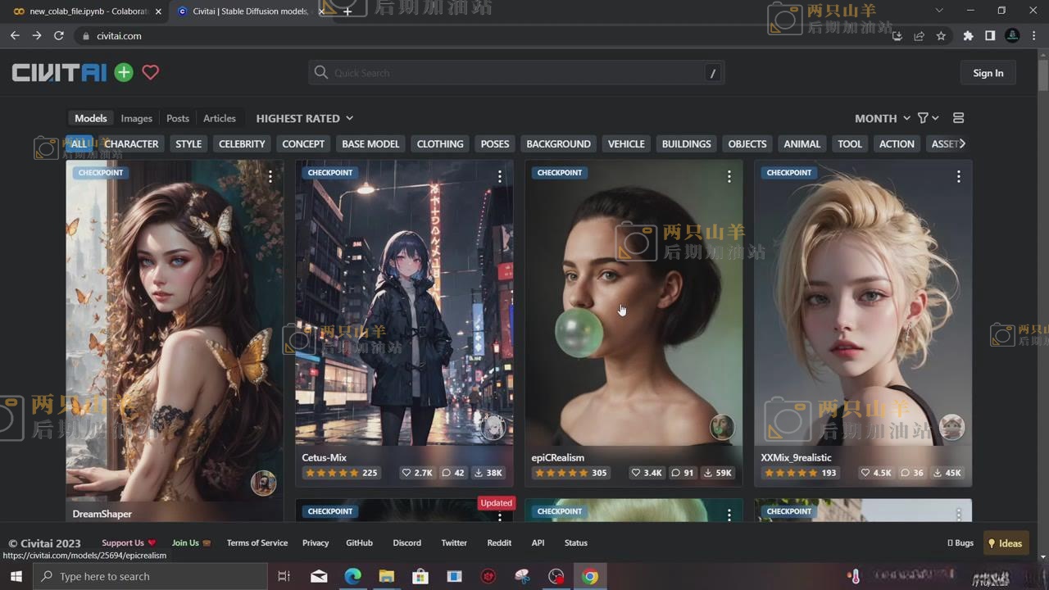This screenshot has height=590, width=1049.
Task: Click the Sign In button
Action: [988, 73]
